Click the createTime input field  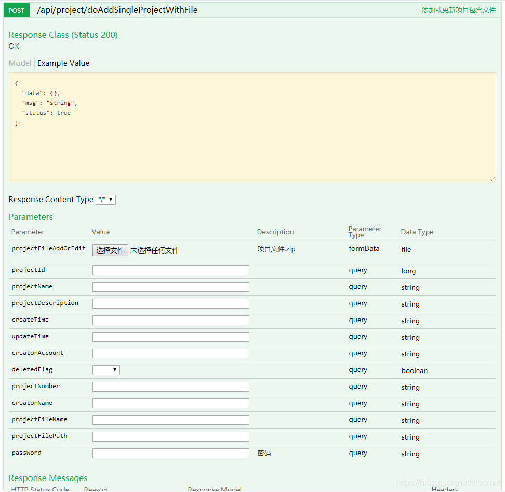[170, 320]
